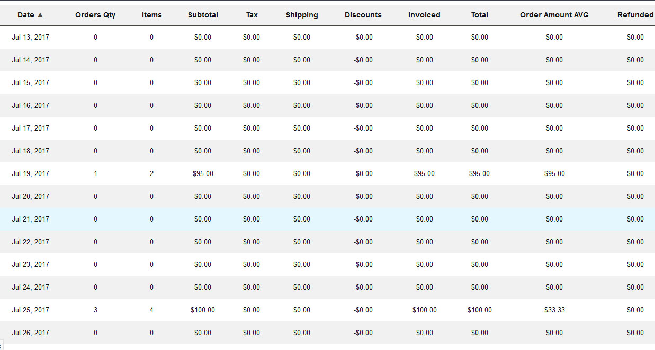Click the Total column header
Screen dimensions: 655x350
click(x=480, y=15)
